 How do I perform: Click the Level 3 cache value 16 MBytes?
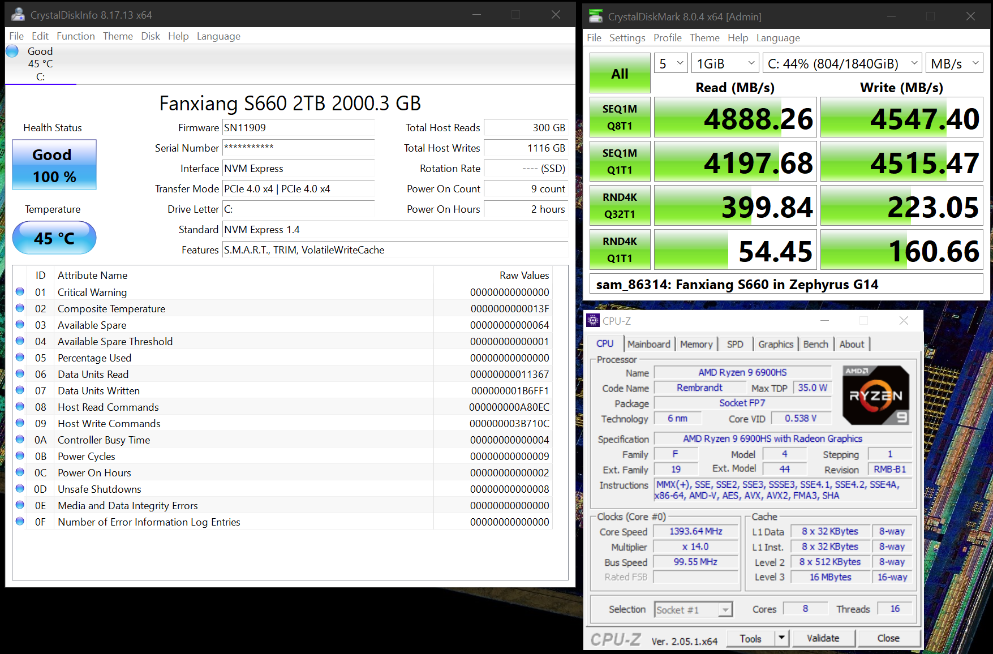click(830, 577)
